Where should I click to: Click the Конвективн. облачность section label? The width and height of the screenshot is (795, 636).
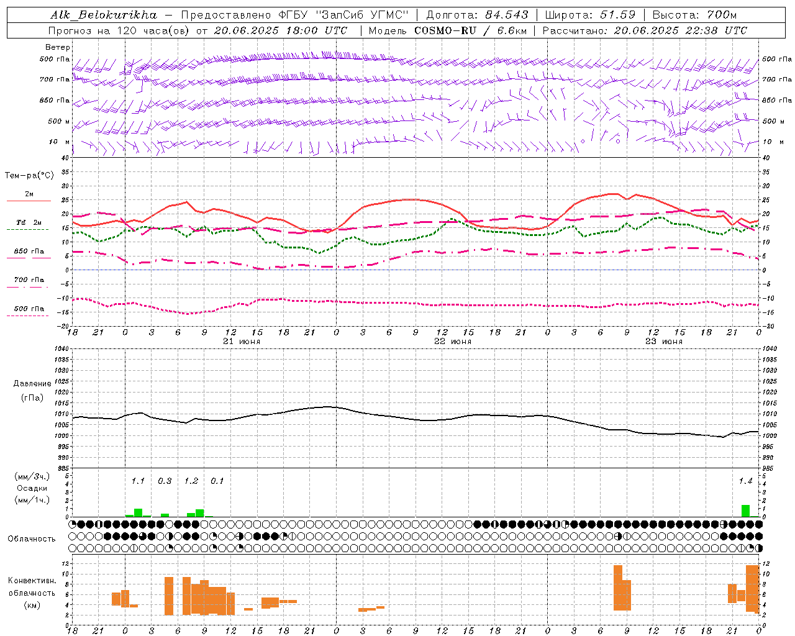(x=32, y=587)
